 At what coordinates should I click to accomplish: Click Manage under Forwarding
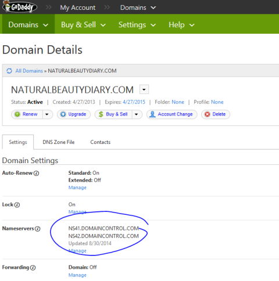coord(77,275)
